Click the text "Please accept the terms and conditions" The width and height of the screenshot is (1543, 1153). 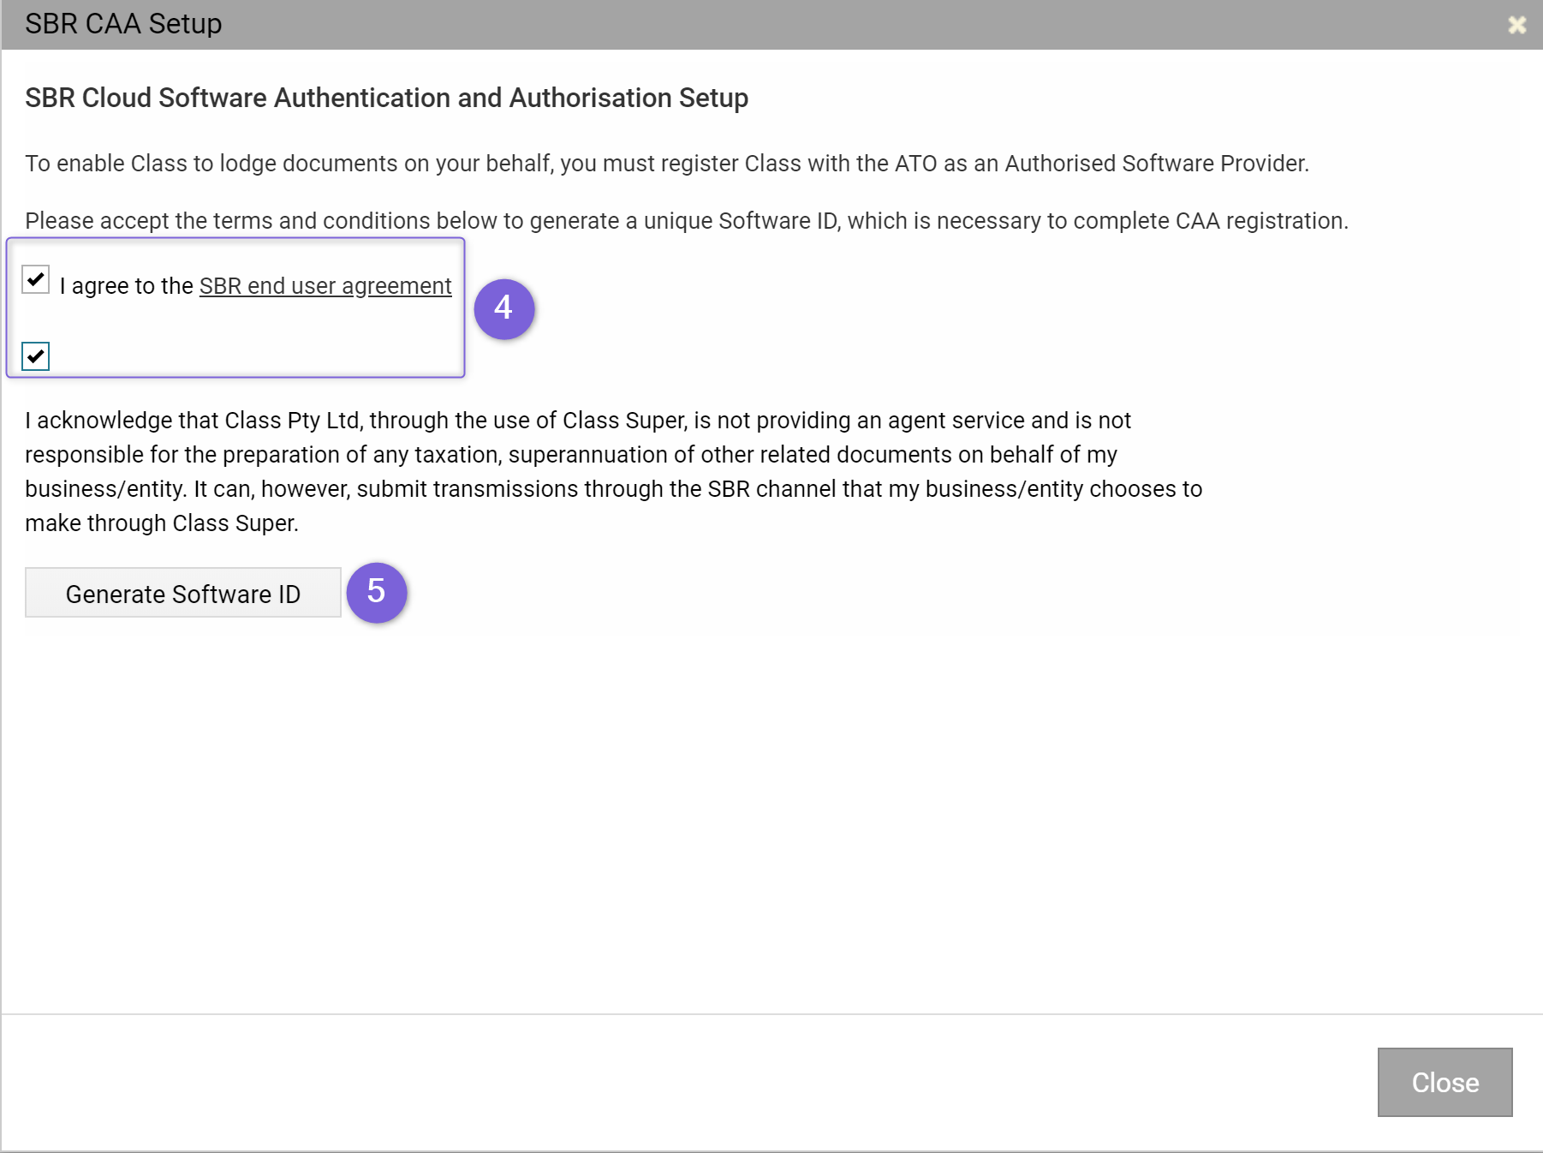click(x=228, y=221)
